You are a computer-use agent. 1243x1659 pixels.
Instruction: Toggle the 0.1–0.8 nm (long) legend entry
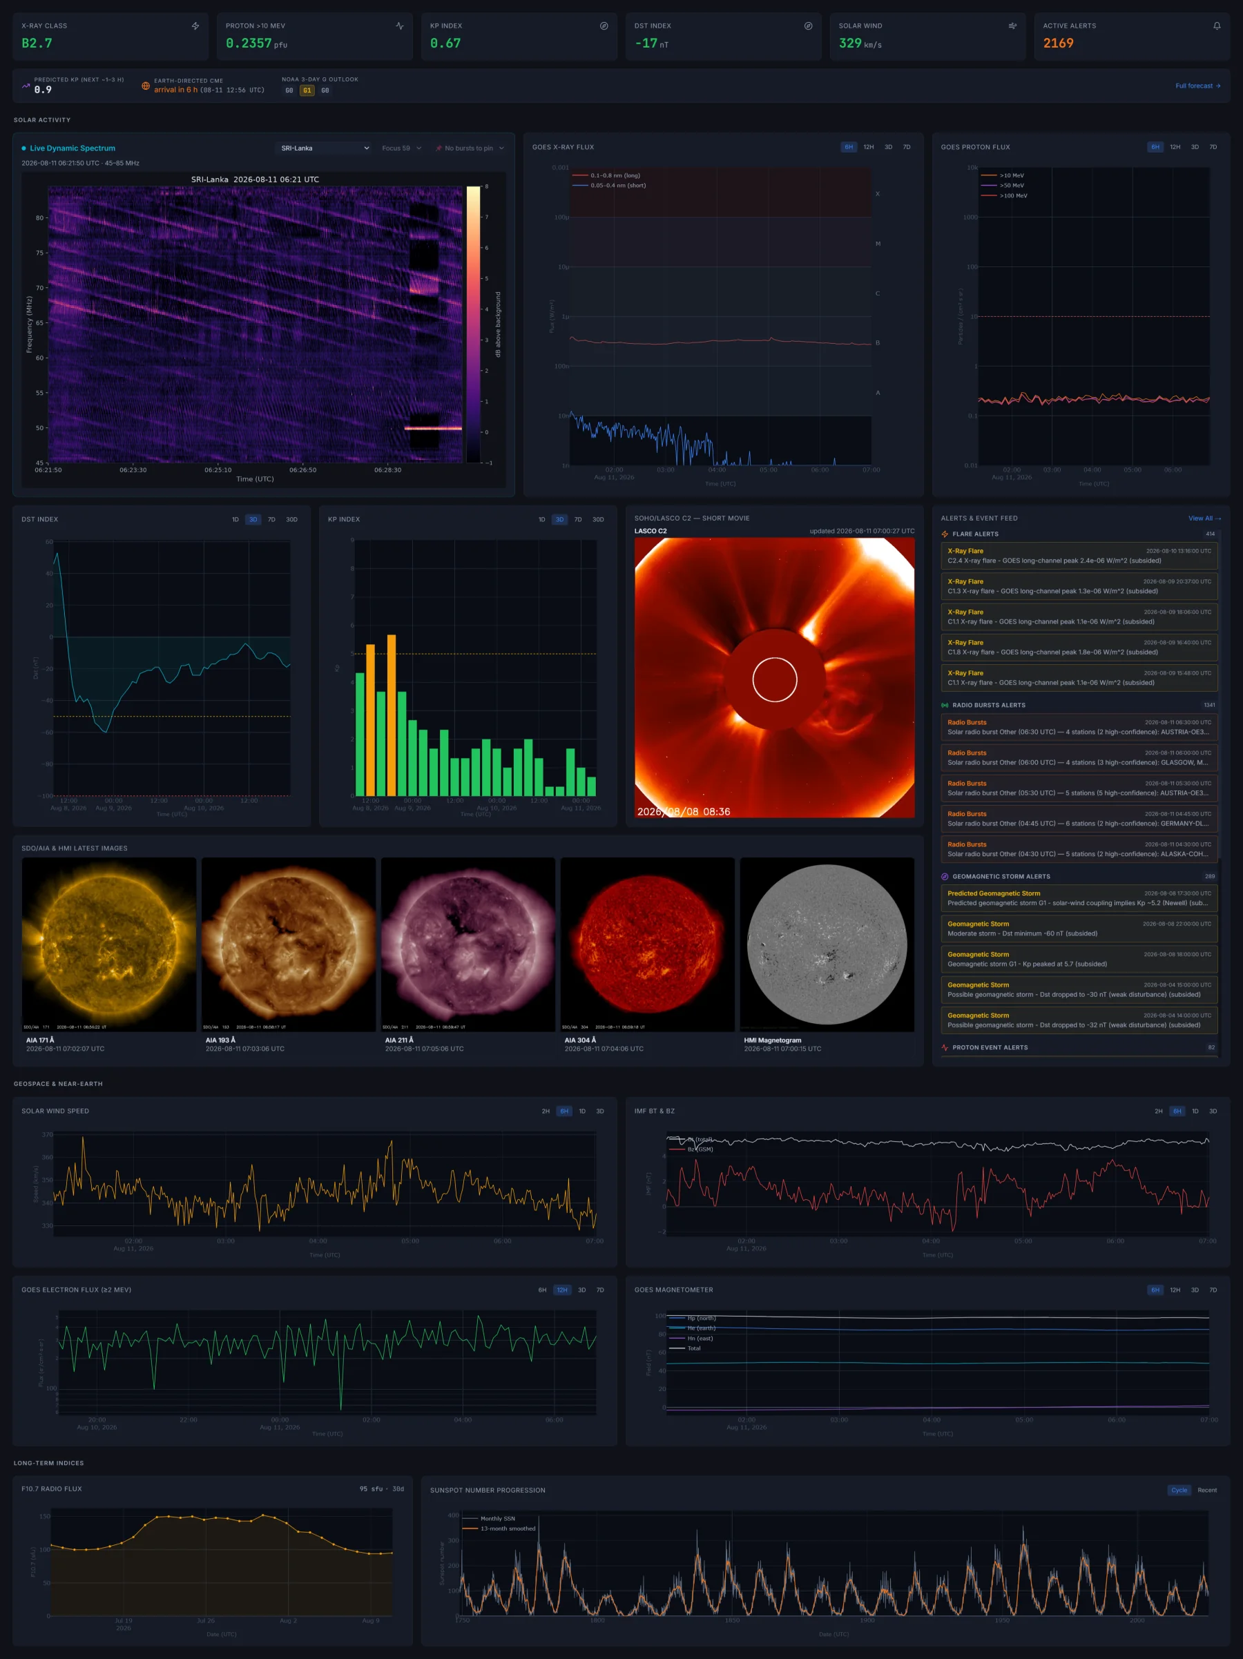pyautogui.click(x=606, y=175)
